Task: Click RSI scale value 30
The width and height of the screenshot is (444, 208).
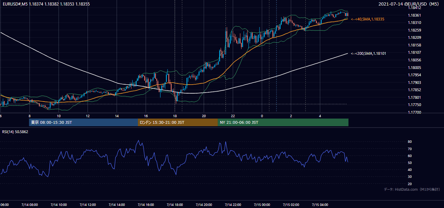Action: click(x=410, y=177)
